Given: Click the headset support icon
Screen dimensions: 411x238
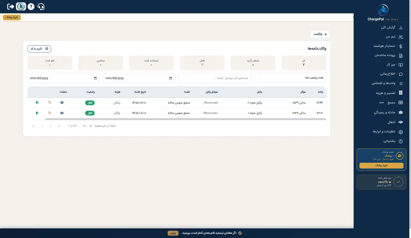Looking at the screenshot, I should pos(41,6).
